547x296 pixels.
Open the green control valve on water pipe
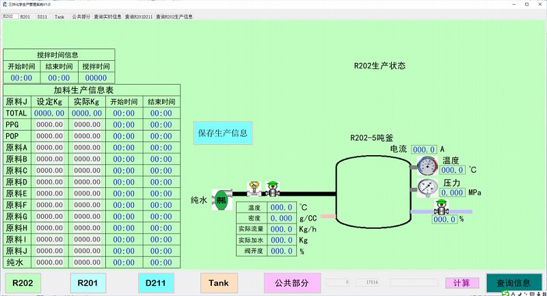[x=272, y=189]
